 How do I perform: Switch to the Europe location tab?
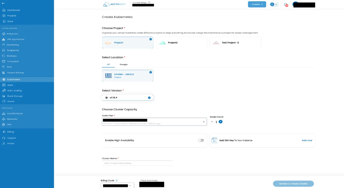(123, 64)
